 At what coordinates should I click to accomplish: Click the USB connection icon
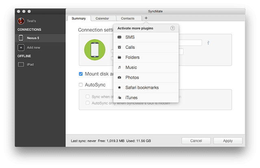pyautogui.click(x=208, y=42)
